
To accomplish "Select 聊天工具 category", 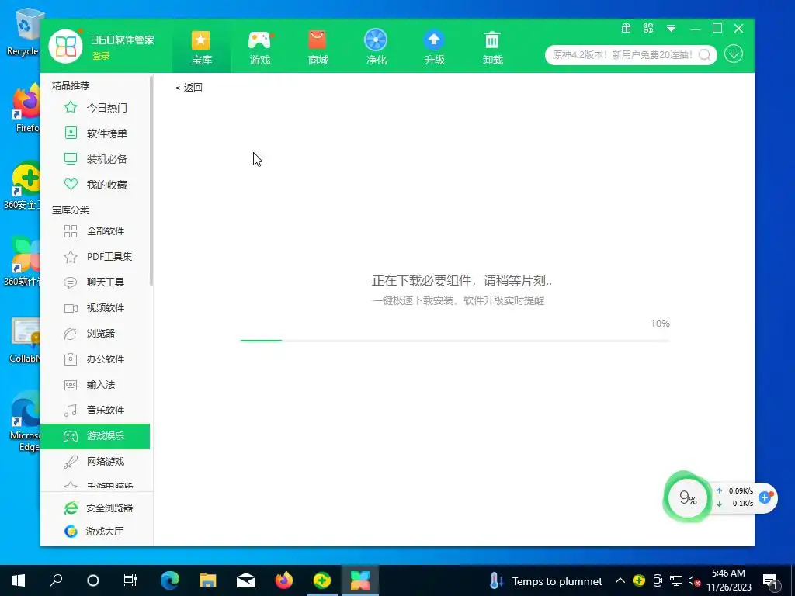I will [95, 282].
